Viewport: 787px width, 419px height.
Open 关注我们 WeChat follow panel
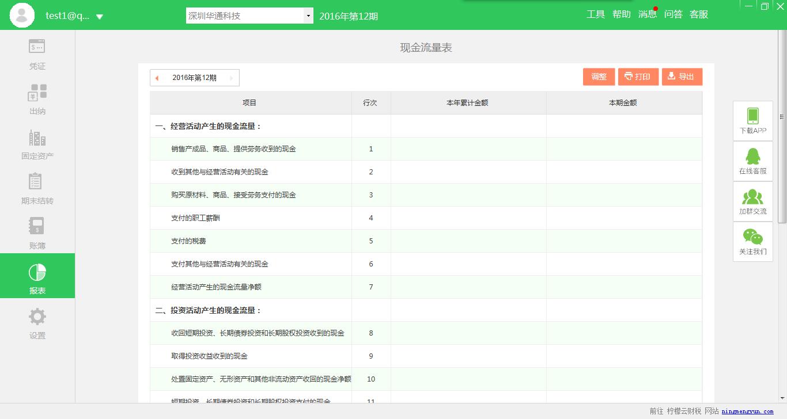752,241
